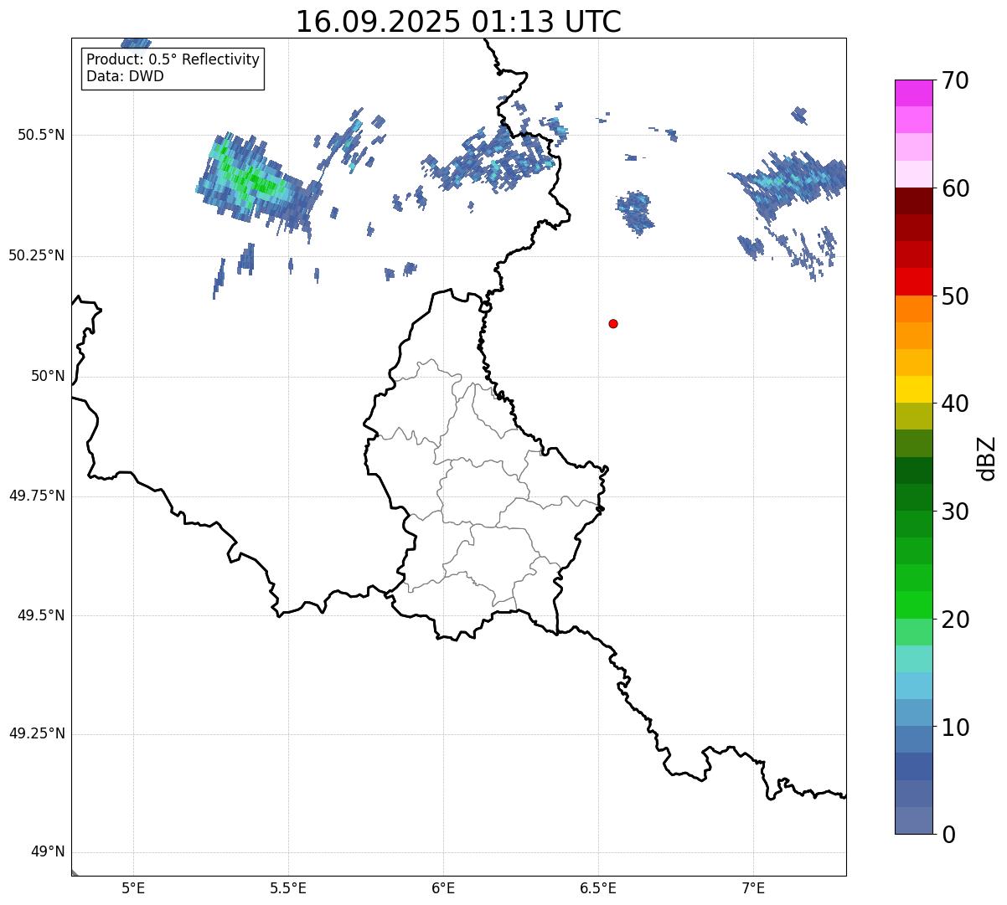1007x905 pixels.
Task: Click latitude label "50.5°N"
Action: [x=41, y=135]
